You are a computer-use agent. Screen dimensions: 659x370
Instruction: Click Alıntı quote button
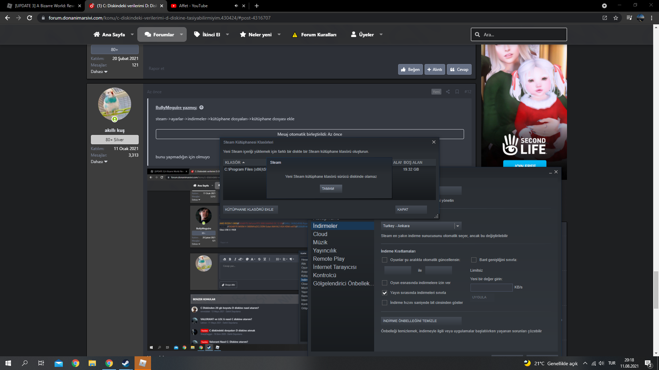[x=435, y=70]
